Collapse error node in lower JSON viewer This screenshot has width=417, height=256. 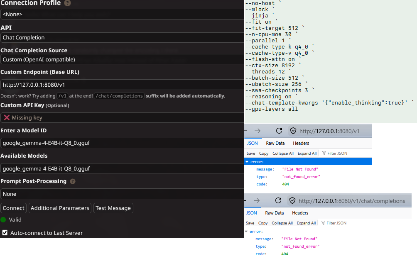coord(246,232)
